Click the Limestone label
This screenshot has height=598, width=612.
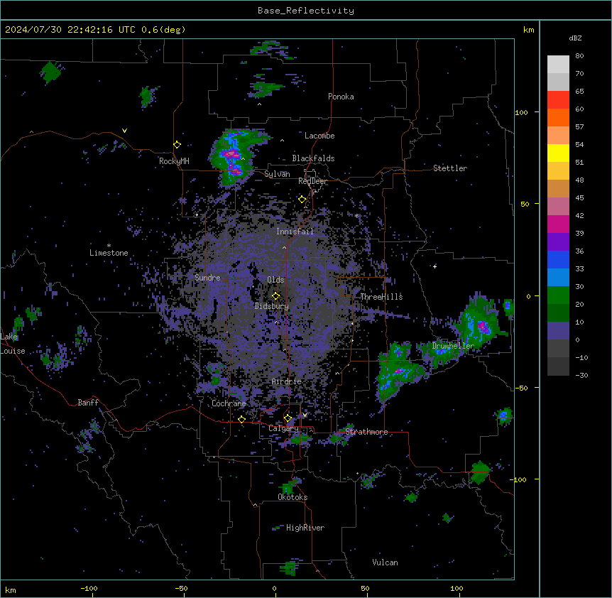109,253
